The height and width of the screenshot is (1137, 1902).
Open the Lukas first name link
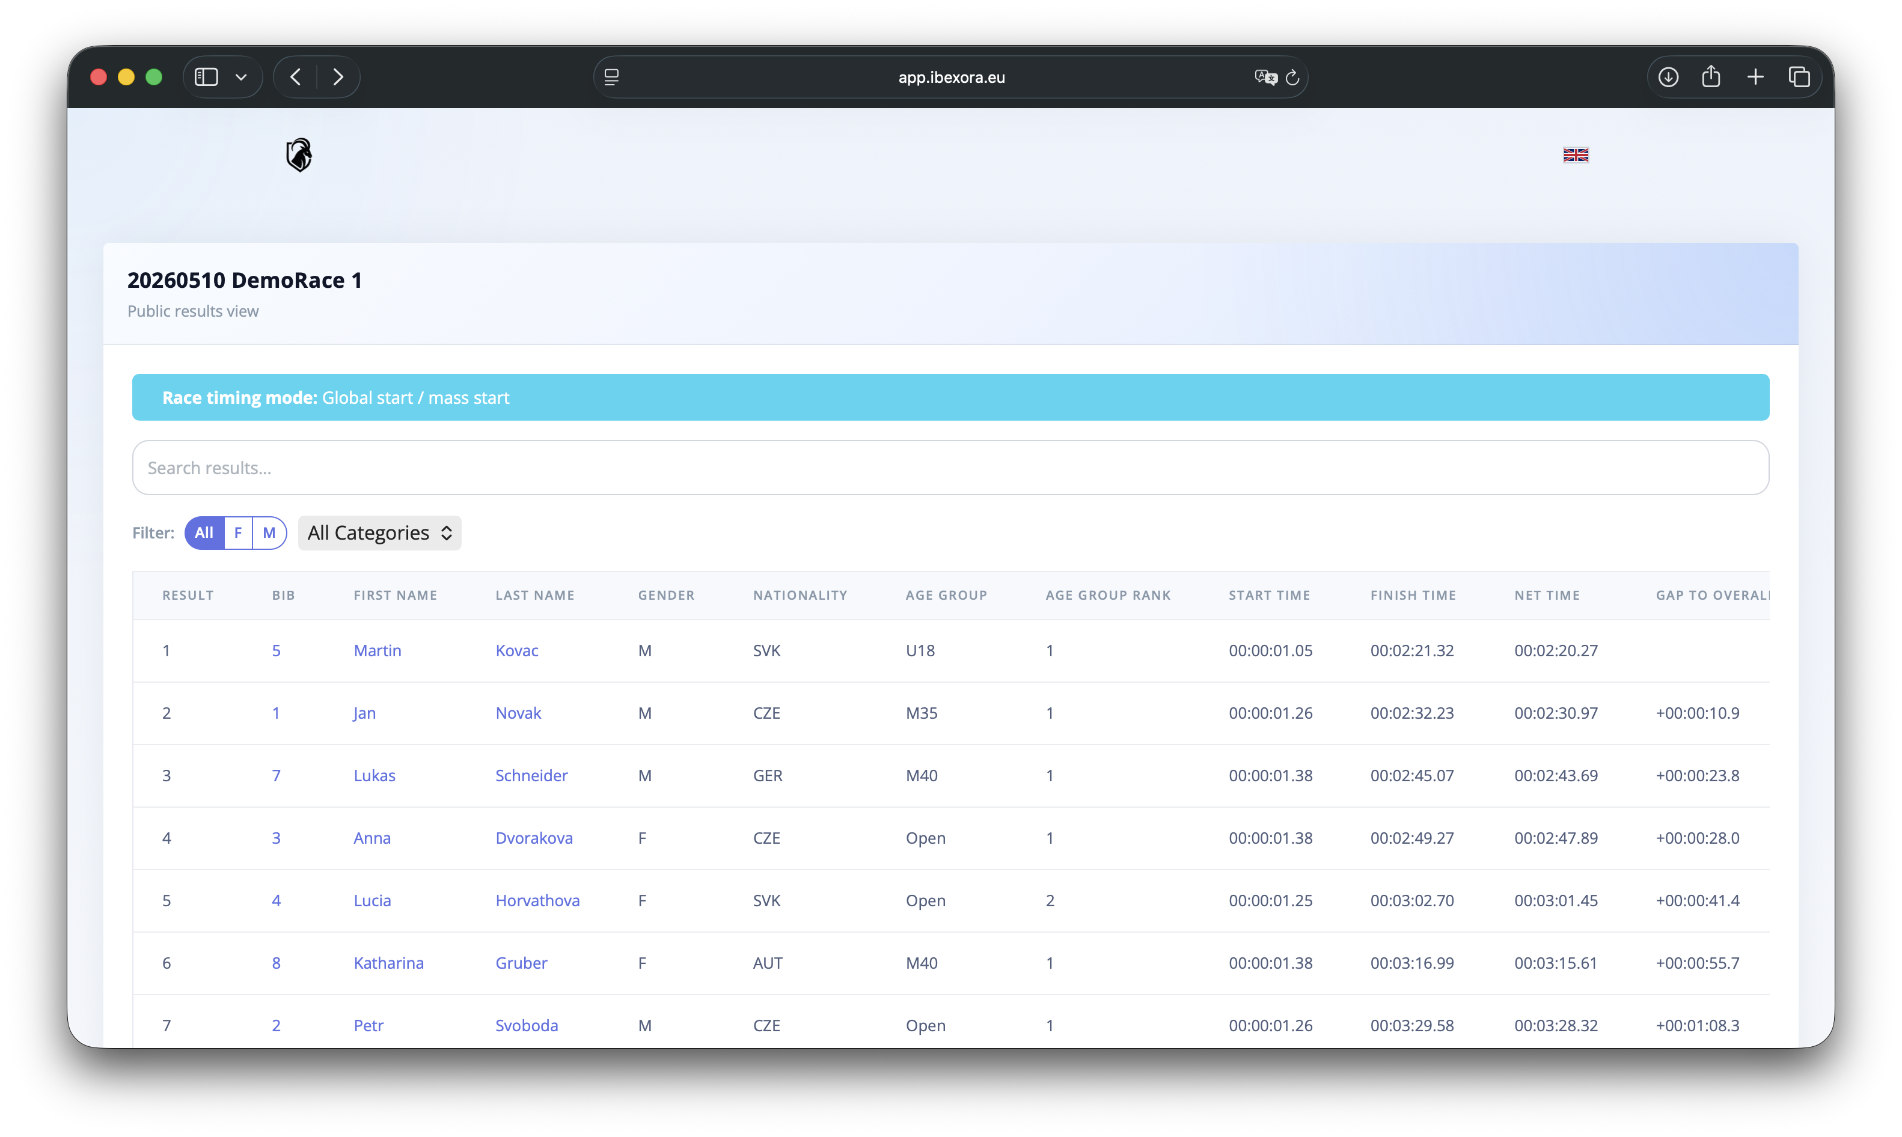pos(375,775)
